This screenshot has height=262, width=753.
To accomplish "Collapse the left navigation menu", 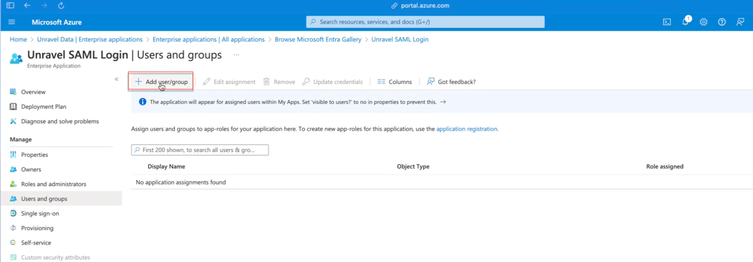I will pos(117,79).
